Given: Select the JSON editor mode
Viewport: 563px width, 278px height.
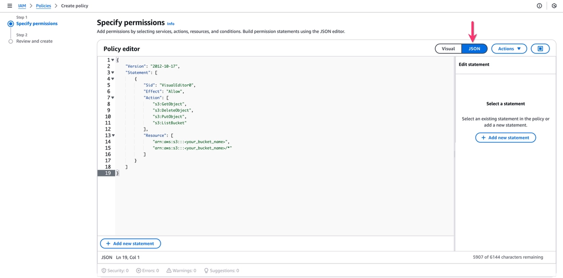Looking at the screenshot, I should tap(474, 48).
